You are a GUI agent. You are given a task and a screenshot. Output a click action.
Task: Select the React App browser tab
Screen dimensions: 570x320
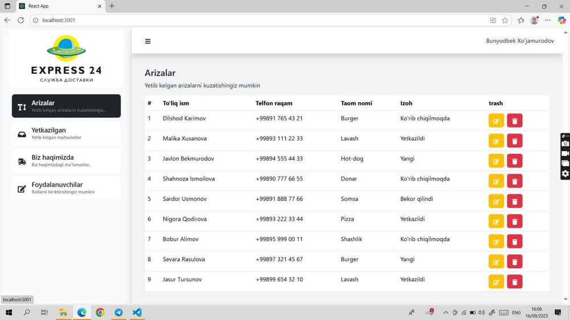tap(60, 6)
